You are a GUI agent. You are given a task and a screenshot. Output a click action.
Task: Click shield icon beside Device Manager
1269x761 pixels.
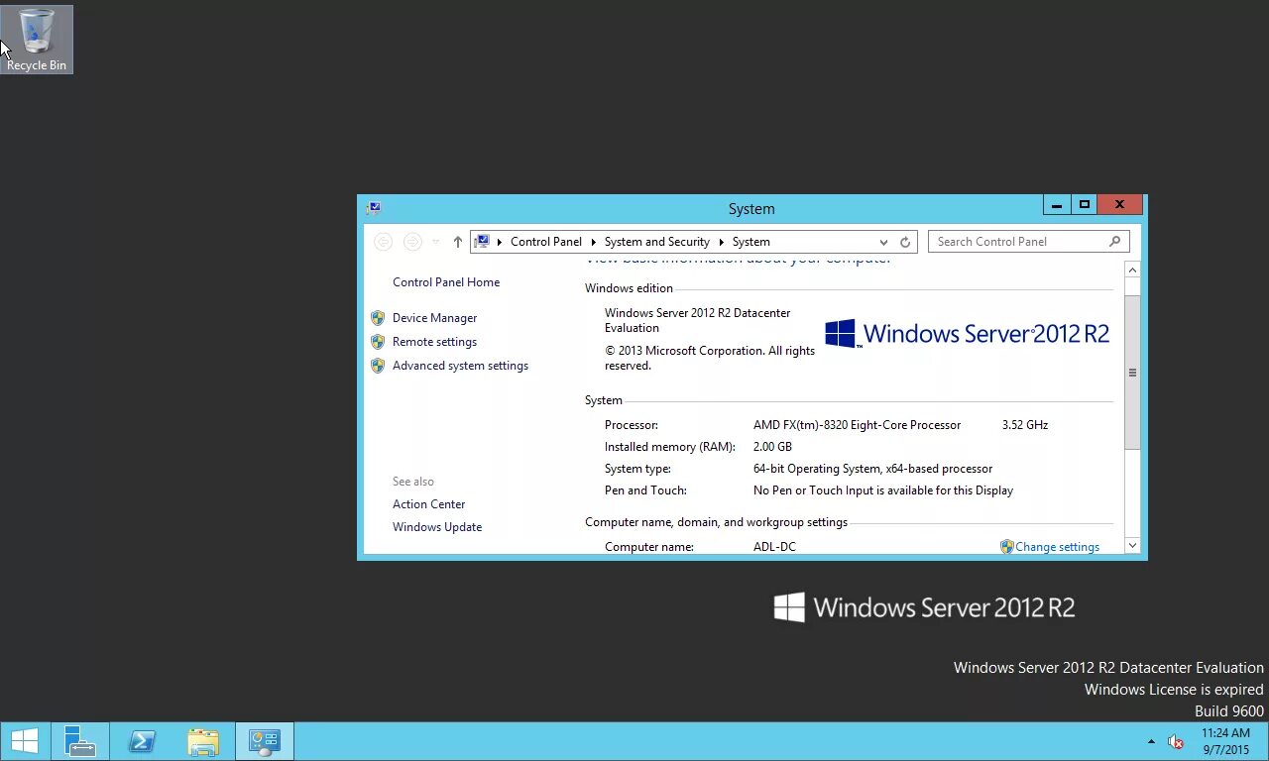(378, 318)
